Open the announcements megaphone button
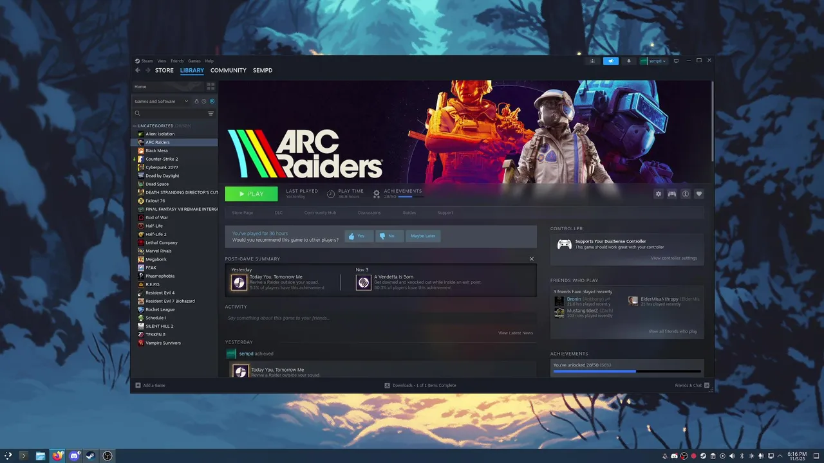Viewport: 824px width, 463px height. (611, 61)
